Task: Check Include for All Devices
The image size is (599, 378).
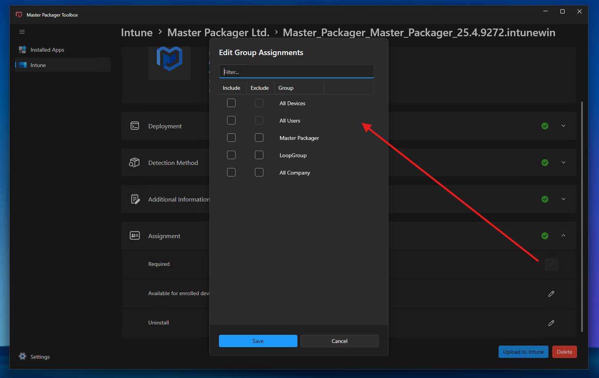Action: [x=231, y=103]
